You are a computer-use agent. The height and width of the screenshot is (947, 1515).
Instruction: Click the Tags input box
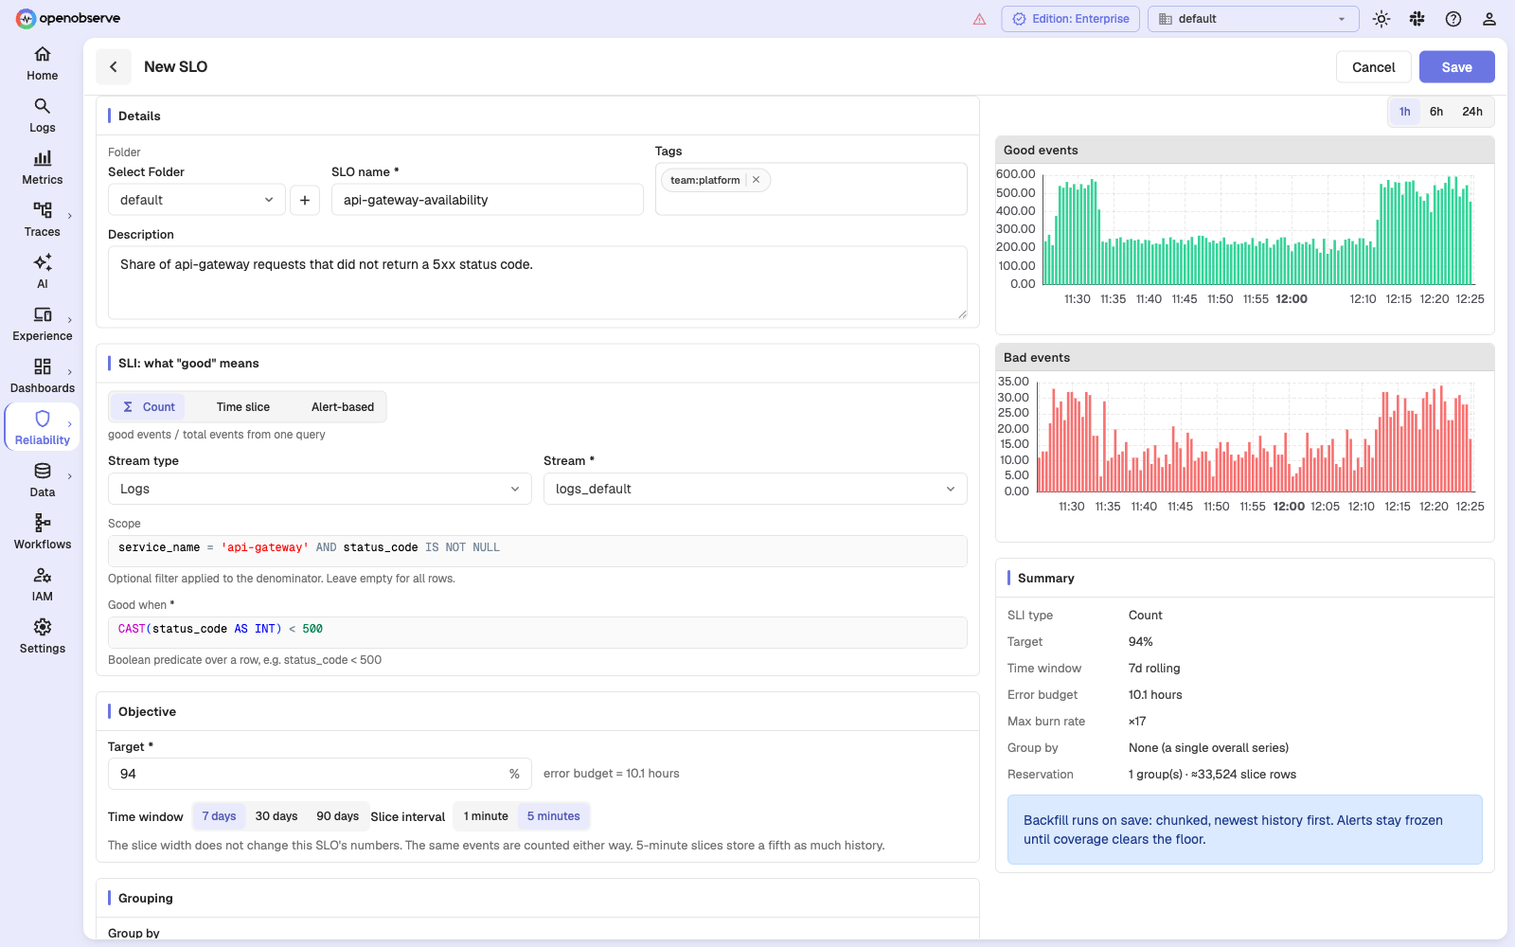[x=811, y=189]
